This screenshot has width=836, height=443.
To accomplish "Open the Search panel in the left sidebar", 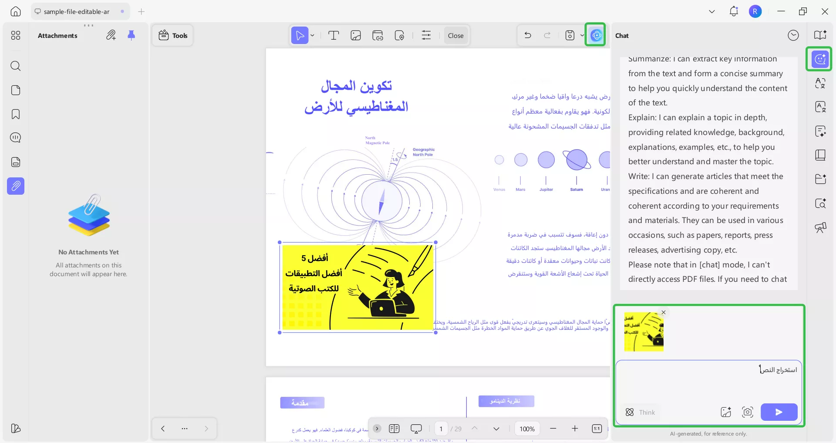I will coord(16,66).
